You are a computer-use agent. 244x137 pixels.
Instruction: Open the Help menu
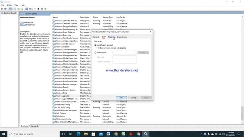(22, 5)
